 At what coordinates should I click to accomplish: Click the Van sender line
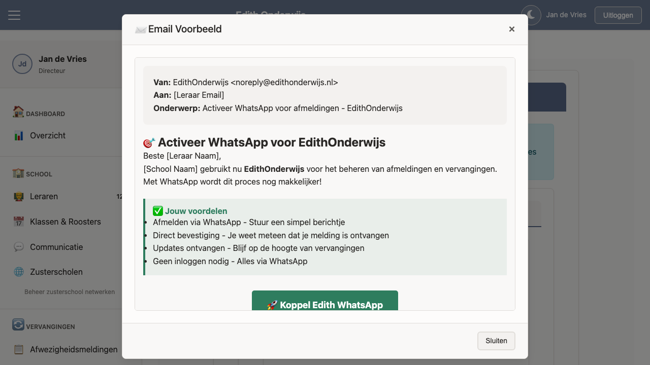(x=246, y=82)
